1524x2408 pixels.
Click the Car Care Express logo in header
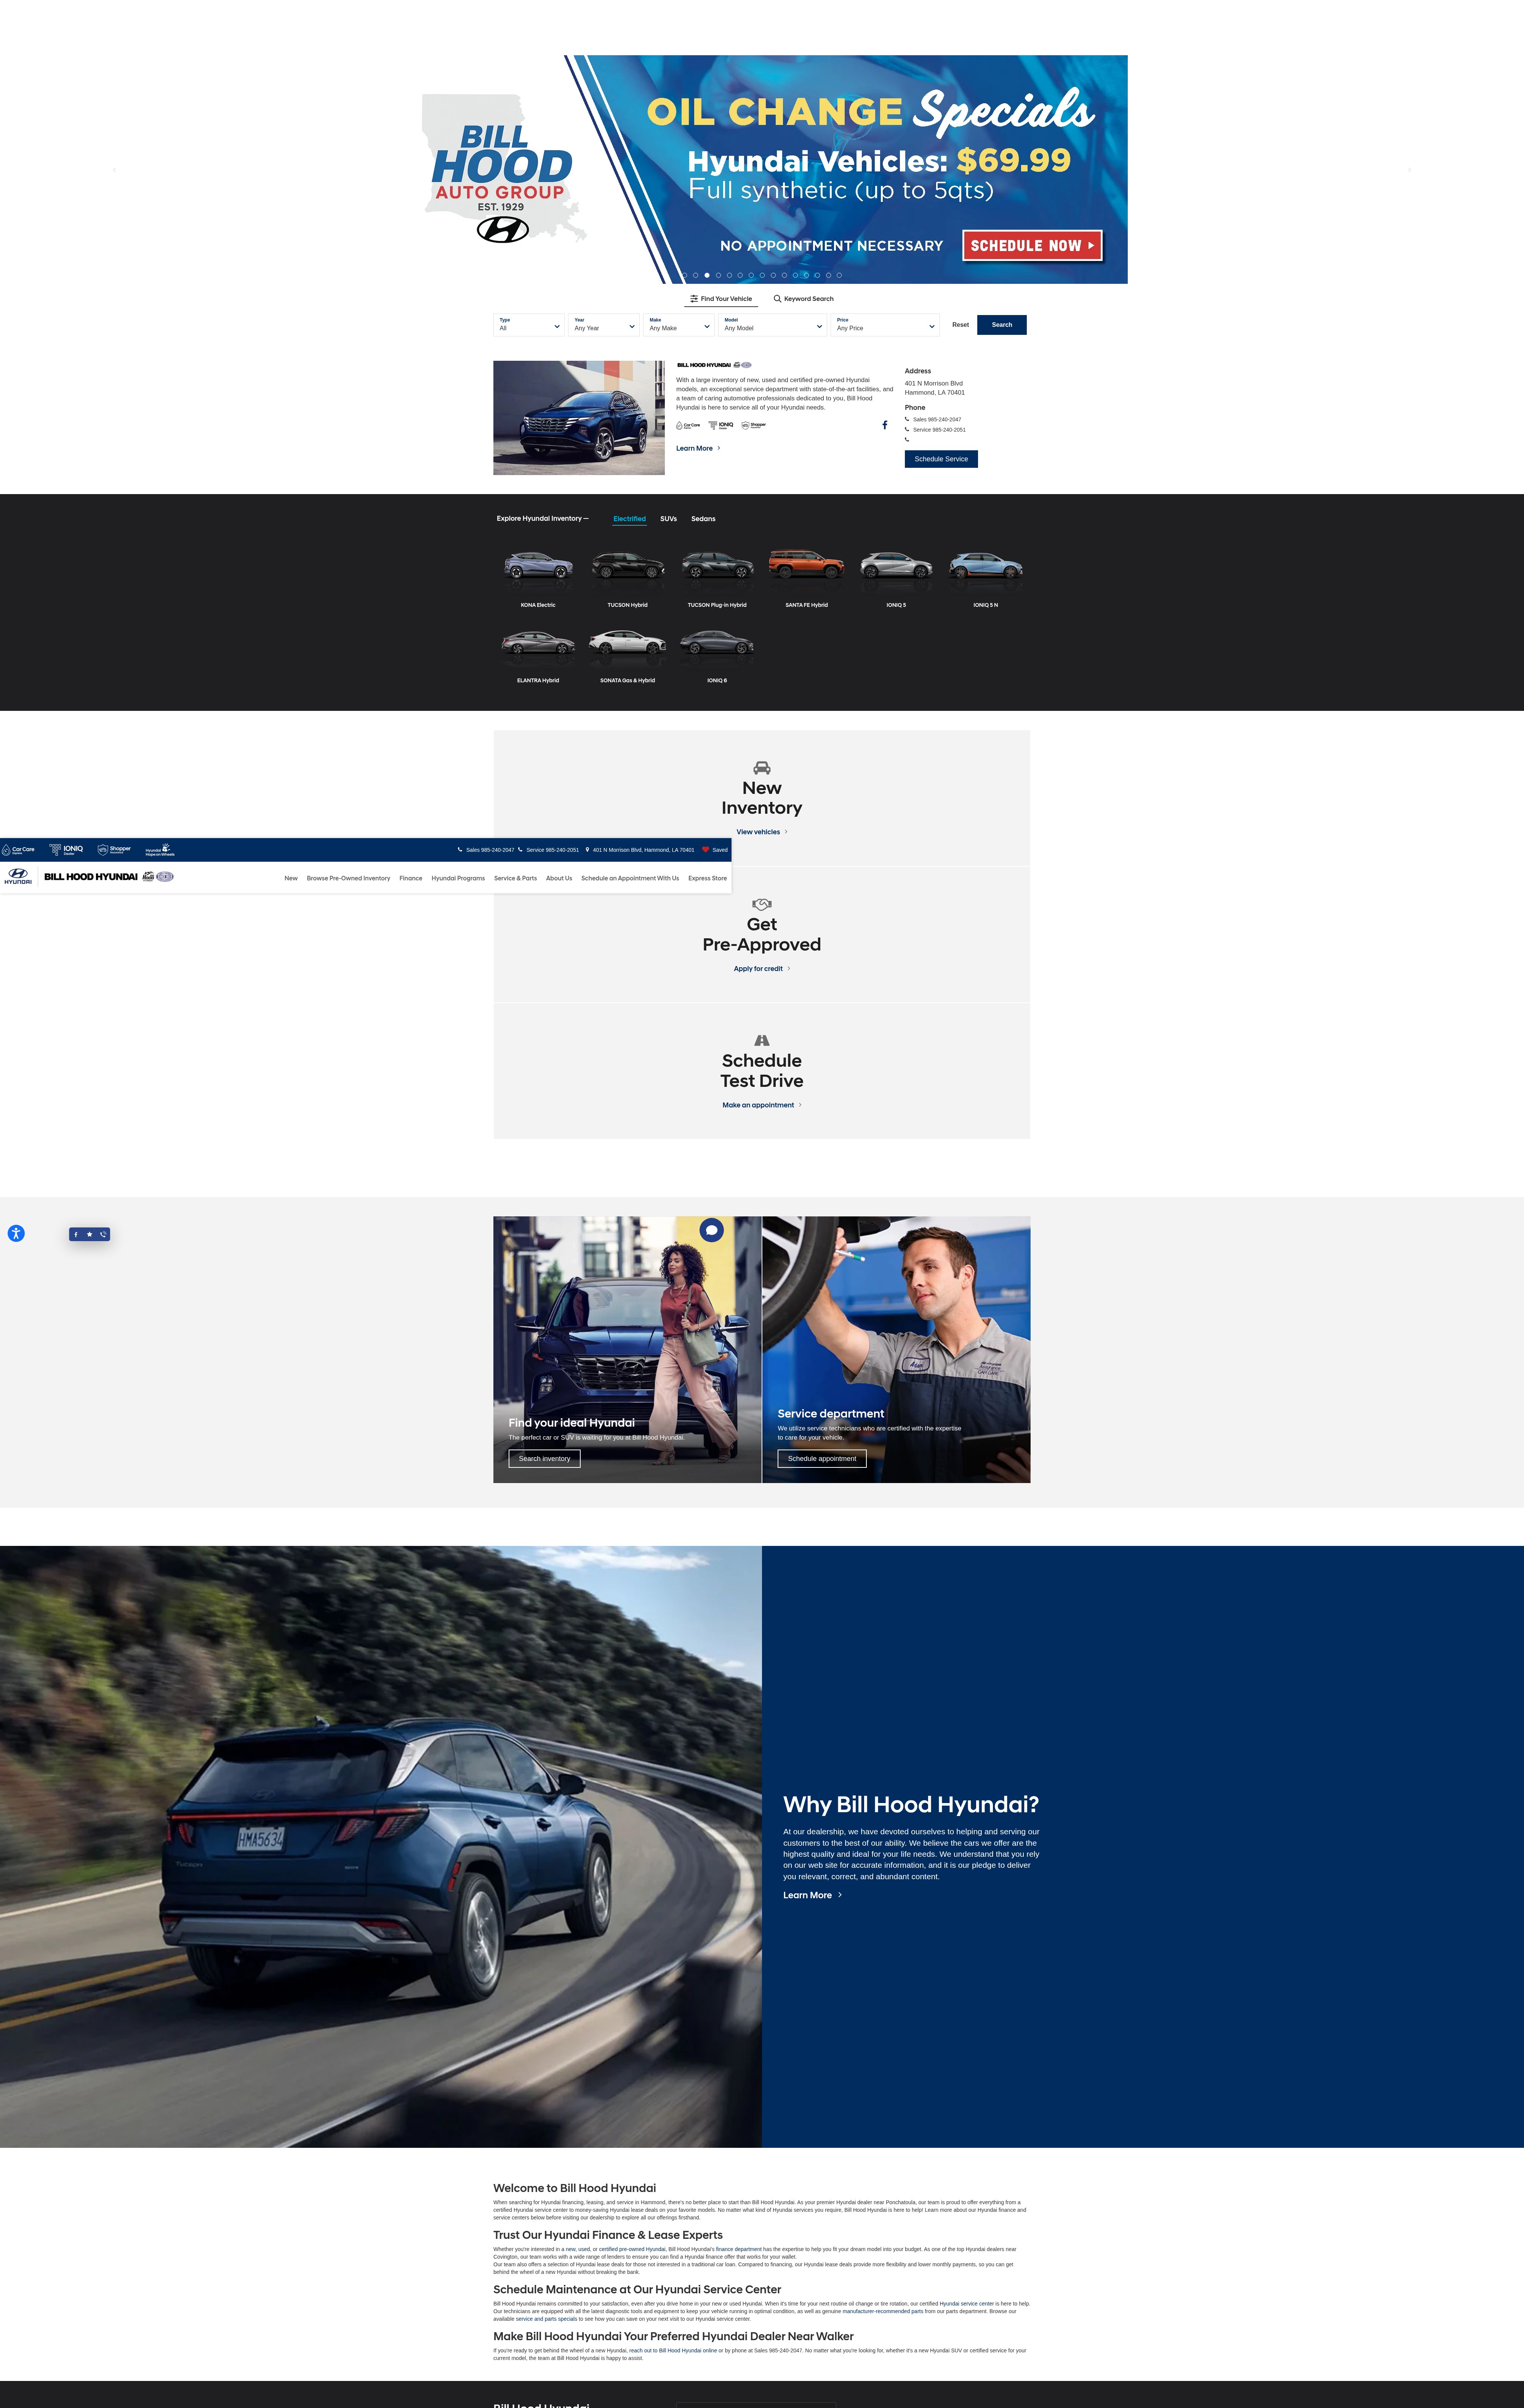click(x=18, y=850)
